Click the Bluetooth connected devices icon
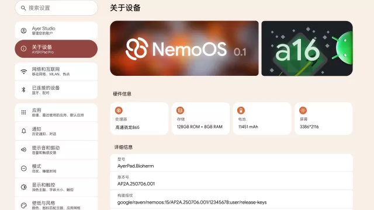Image resolution: width=374 pixels, height=210 pixels. [x=23, y=90]
